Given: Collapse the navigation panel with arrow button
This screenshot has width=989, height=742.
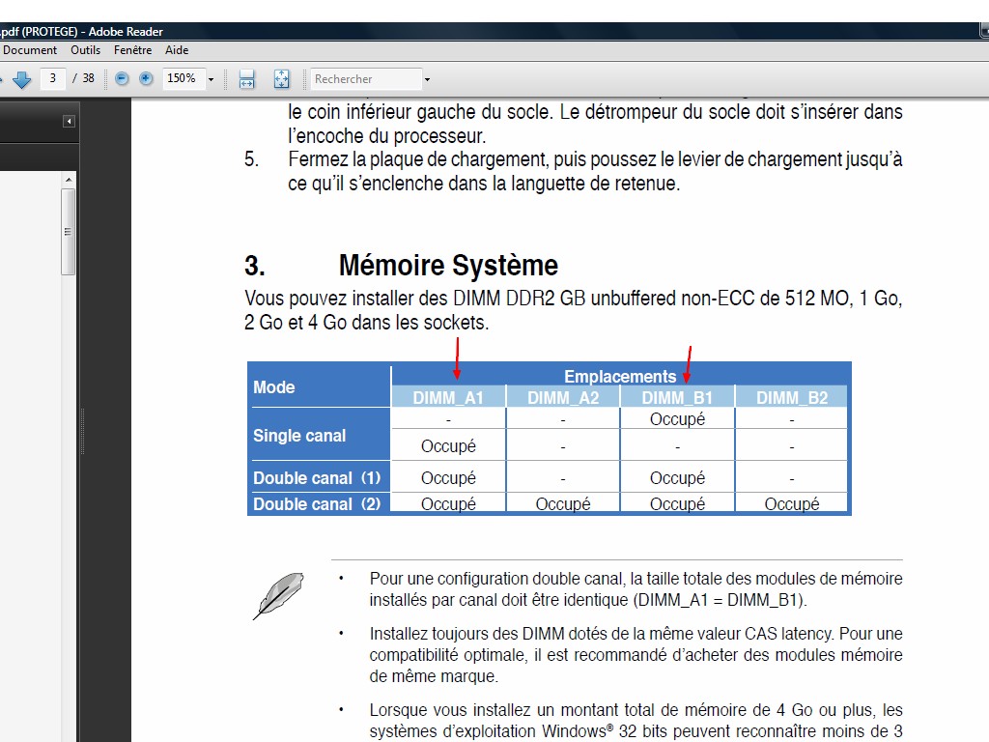Looking at the screenshot, I should (69, 122).
